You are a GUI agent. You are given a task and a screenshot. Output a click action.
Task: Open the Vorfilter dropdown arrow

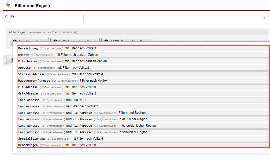tap(264, 18)
